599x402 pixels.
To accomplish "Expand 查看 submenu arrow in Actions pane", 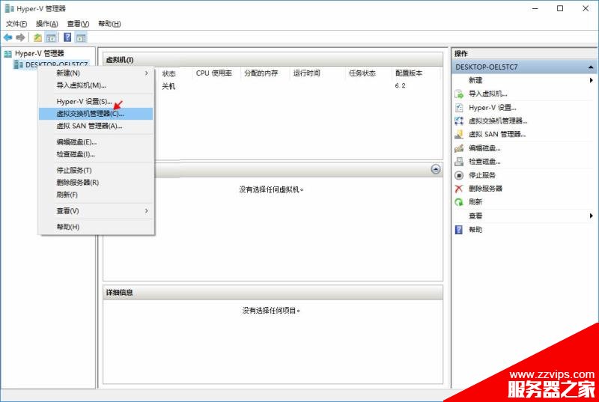I will tap(591, 216).
